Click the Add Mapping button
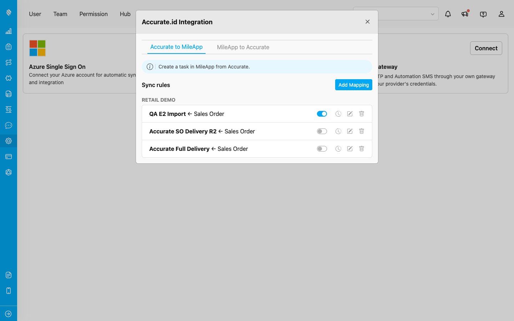 coord(354,85)
